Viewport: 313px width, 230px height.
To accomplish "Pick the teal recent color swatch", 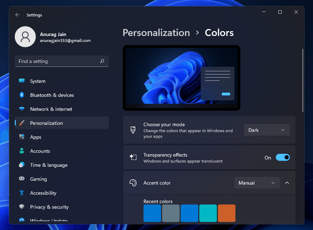I will (x=208, y=213).
